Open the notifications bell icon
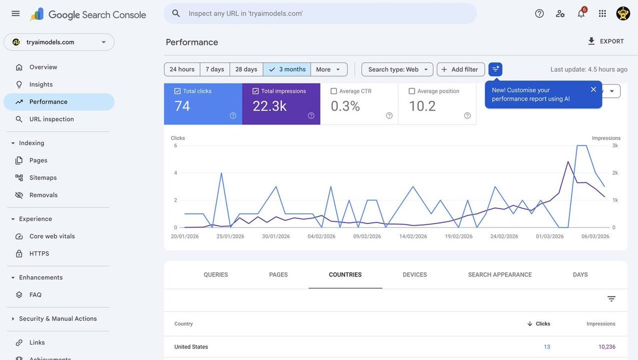The height and width of the screenshot is (360, 638). 581,13
